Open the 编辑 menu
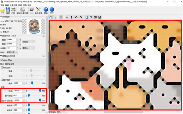 (7, 5)
